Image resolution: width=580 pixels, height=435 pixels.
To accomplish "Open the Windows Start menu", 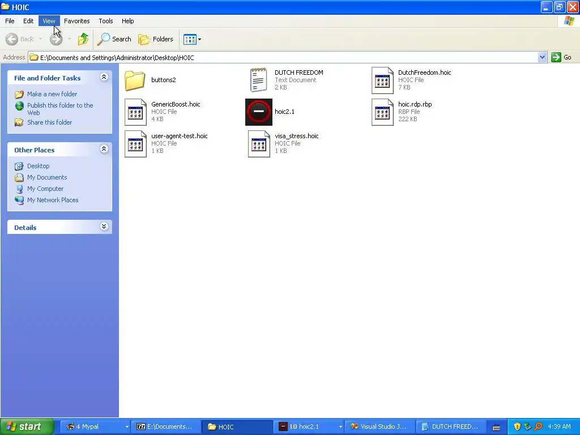I will pos(27,427).
